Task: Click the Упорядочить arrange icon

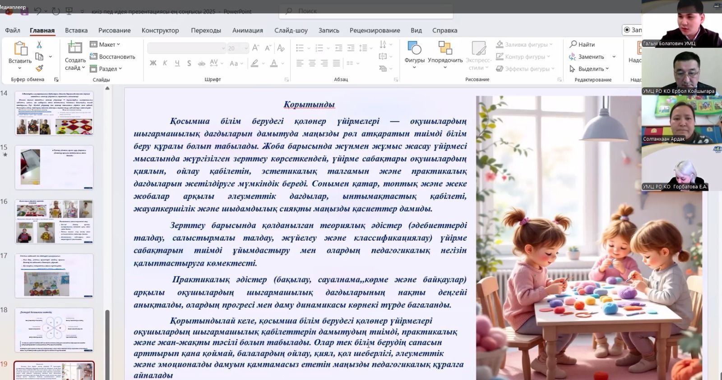Action: [445, 49]
